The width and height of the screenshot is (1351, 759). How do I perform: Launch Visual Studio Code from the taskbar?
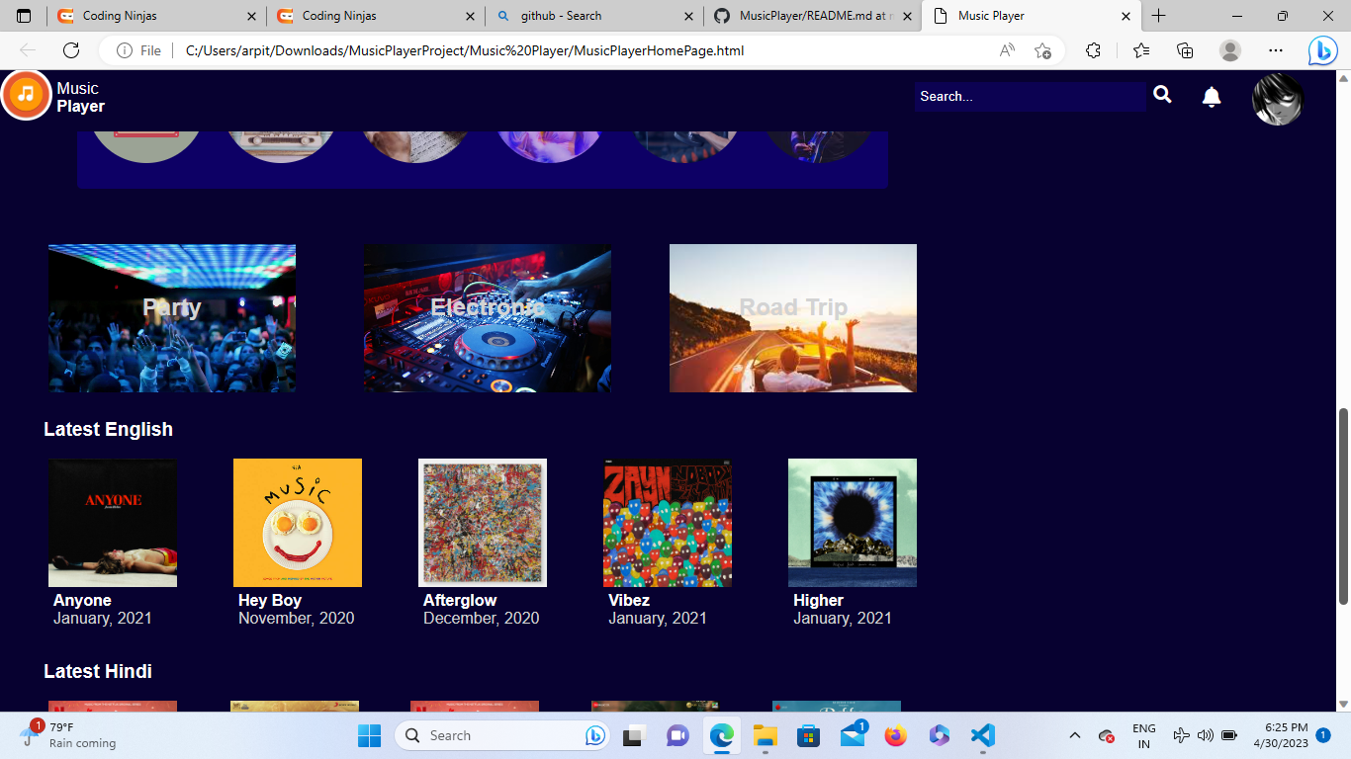(x=980, y=735)
